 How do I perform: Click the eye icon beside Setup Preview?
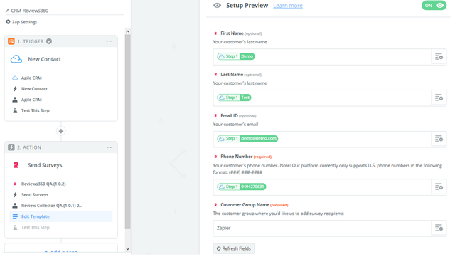[x=217, y=6]
